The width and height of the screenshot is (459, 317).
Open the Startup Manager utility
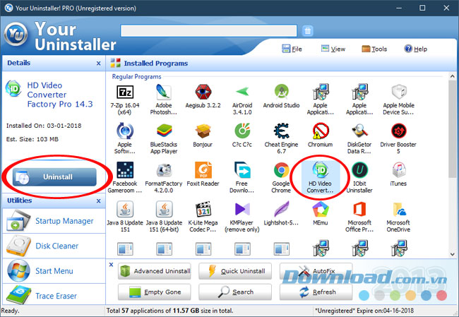[x=54, y=221]
